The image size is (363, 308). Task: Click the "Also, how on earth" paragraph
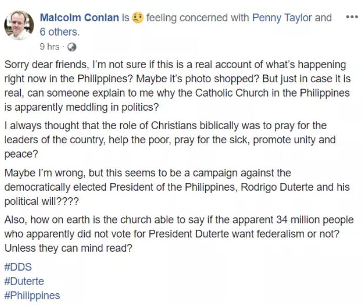coord(178,234)
